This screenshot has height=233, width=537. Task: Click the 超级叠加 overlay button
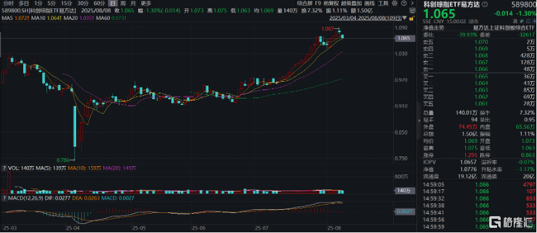pos(352,3)
